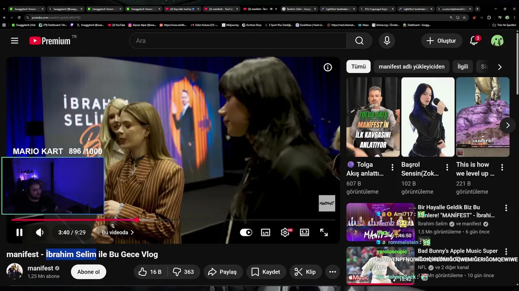The image size is (519, 291).
Task: Select the İlgili filter chip
Action: [x=463, y=67]
